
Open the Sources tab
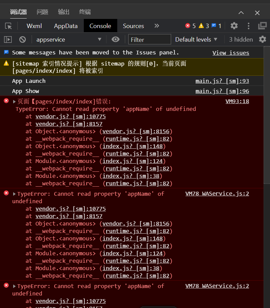point(133,26)
